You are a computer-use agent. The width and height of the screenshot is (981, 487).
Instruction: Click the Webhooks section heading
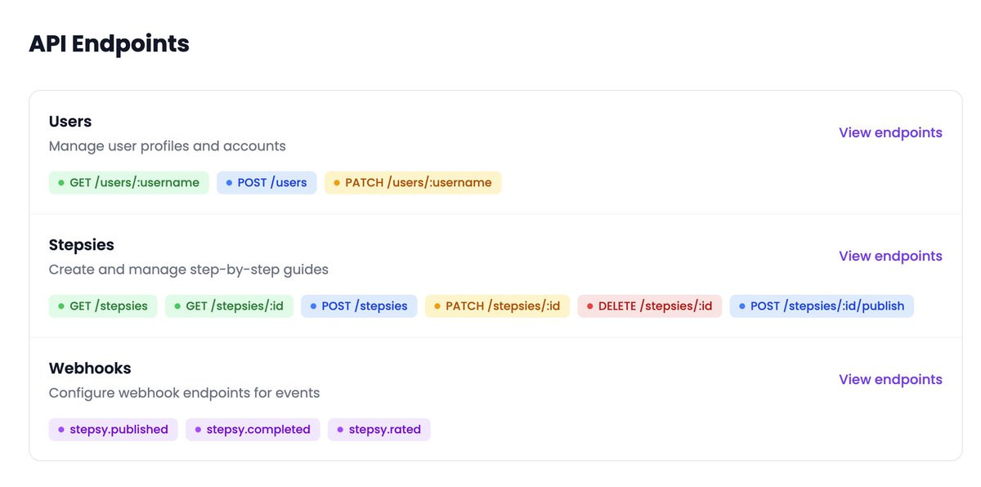[90, 369]
